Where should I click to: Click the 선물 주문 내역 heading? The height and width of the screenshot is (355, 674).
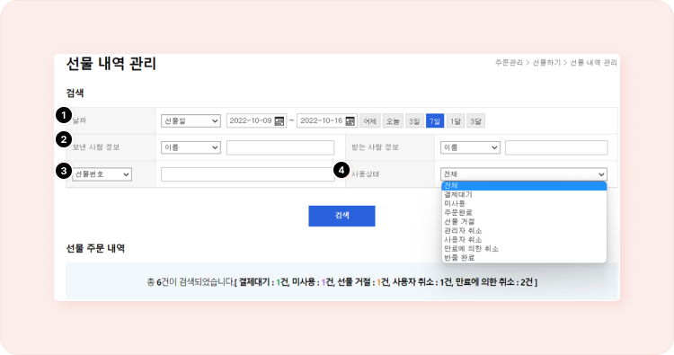[x=95, y=248]
